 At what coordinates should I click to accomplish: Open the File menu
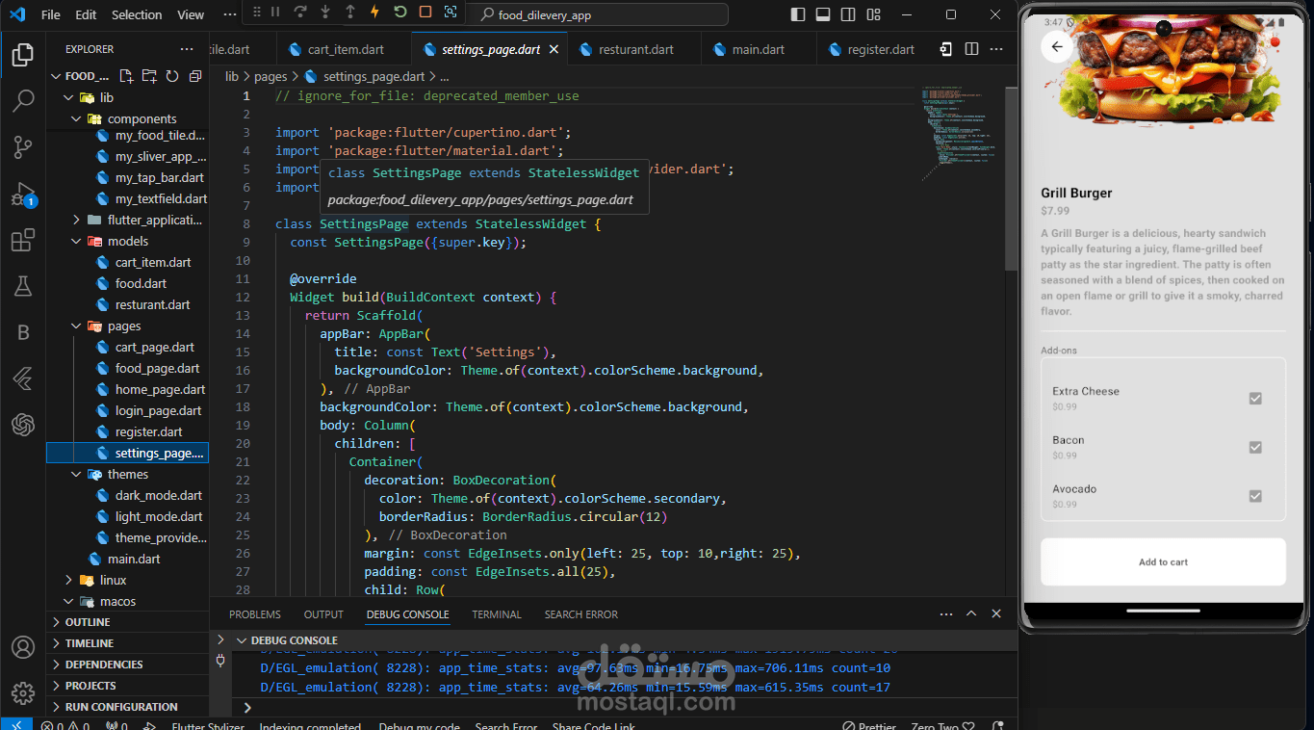tap(51, 14)
